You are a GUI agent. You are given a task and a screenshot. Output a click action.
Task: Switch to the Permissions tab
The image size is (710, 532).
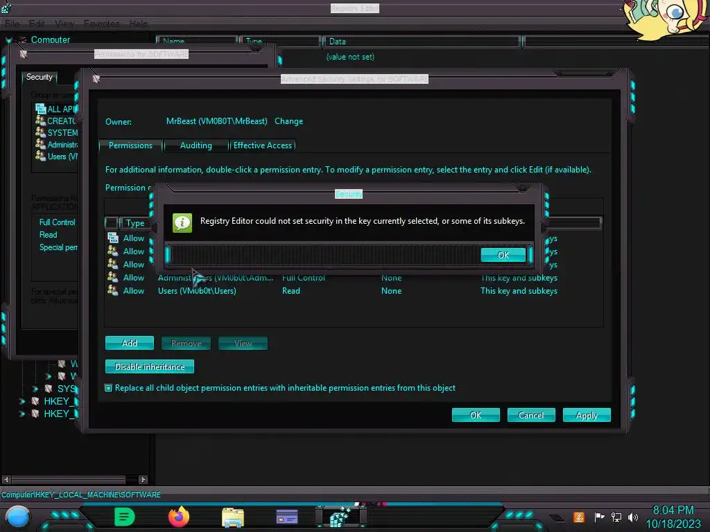[x=130, y=145]
